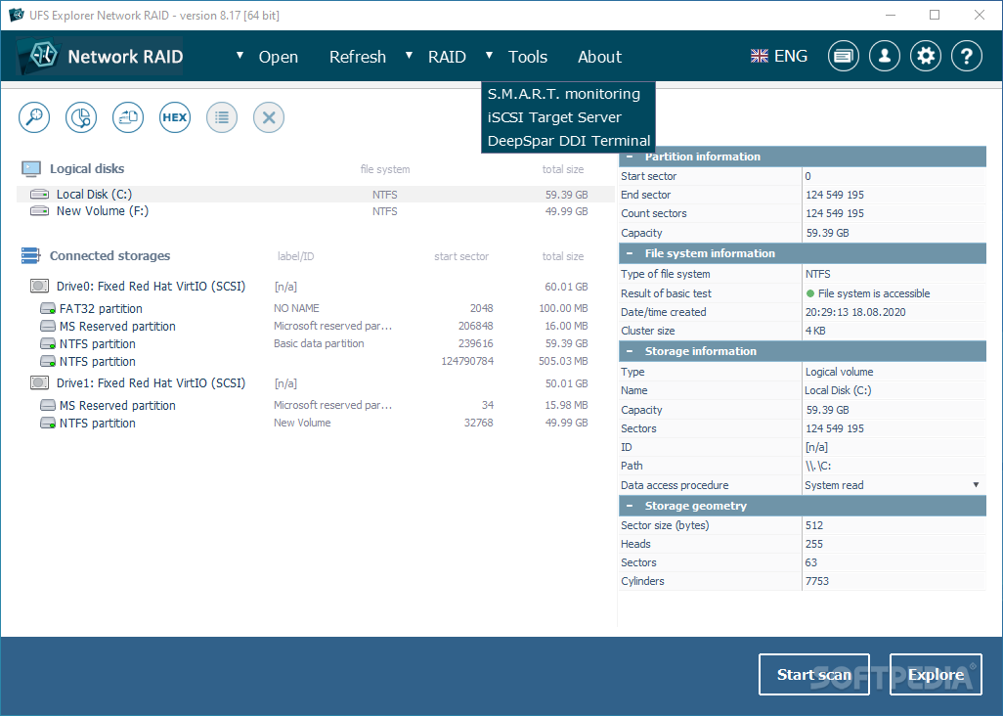1003x716 pixels.
Task: Click the Path value \\.\C:
Action: pos(818,466)
